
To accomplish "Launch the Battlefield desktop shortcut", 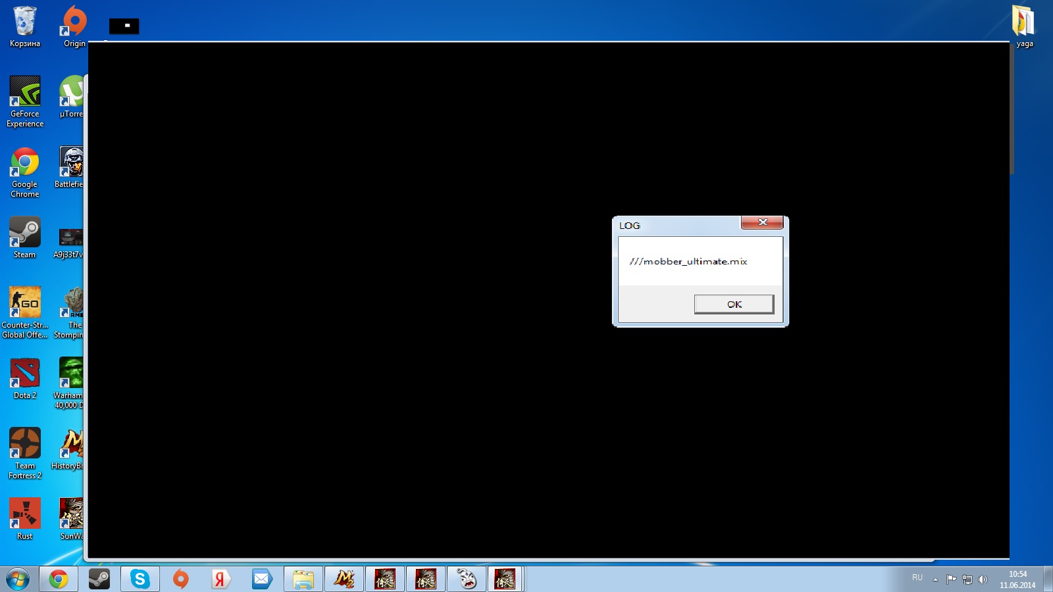I will (70, 168).
